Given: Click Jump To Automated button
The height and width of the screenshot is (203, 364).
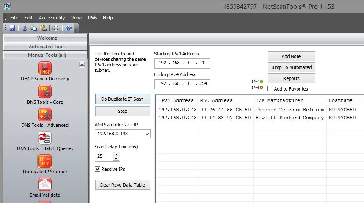Looking at the screenshot, I should pyautogui.click(x=291, y=67).
